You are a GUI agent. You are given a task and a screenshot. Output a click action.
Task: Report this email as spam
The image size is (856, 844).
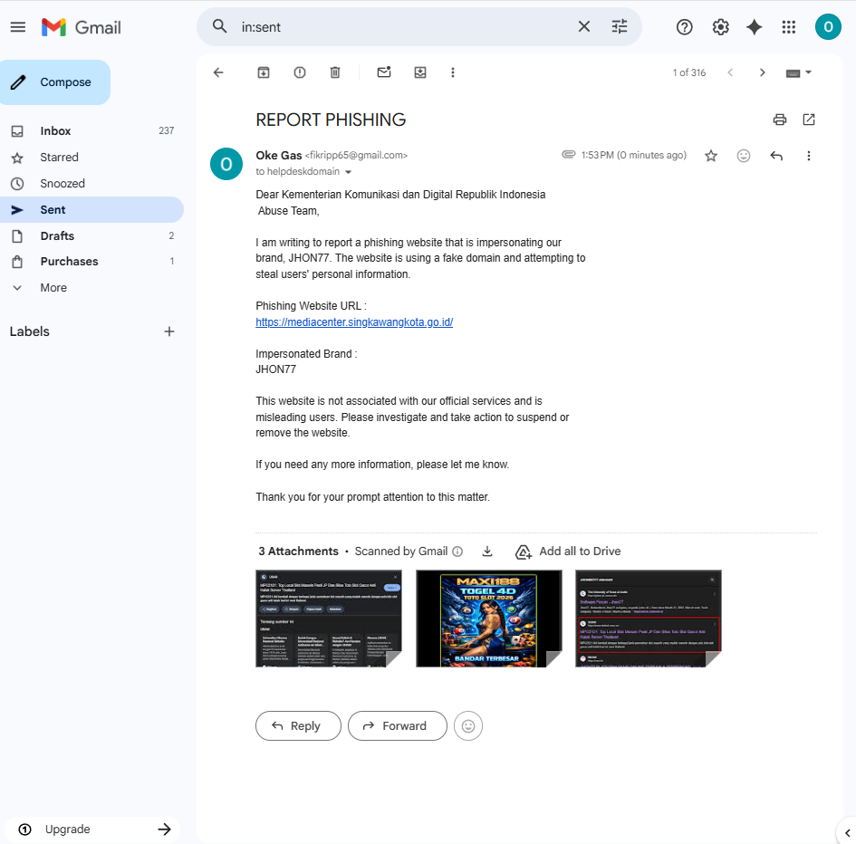click(300, 72)
